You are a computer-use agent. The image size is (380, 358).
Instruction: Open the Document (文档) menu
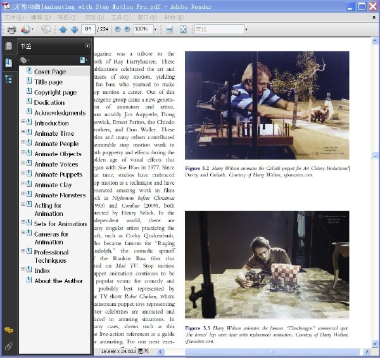pos(94,17)
